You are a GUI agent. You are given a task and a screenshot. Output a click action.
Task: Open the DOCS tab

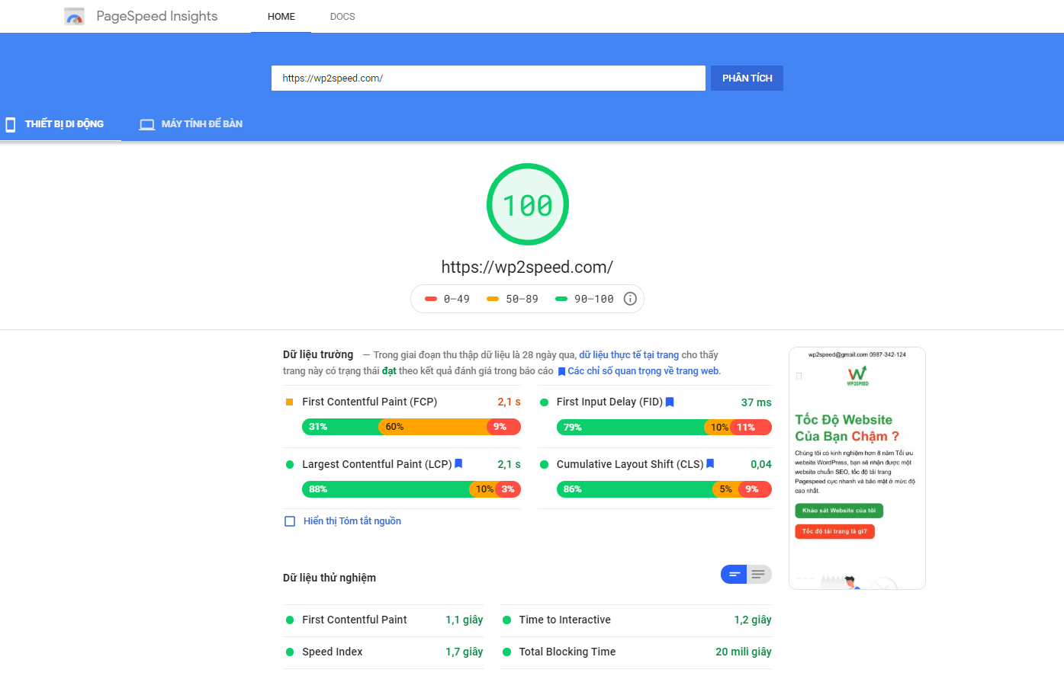[342, 16]
